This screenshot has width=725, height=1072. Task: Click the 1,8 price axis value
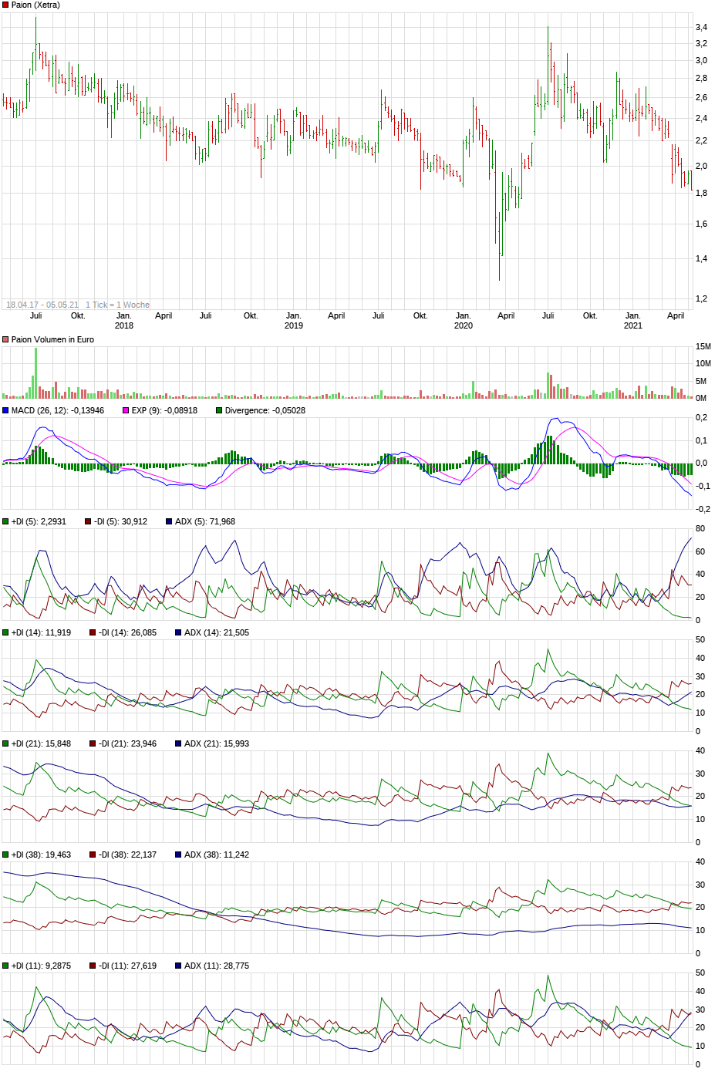coord(701,194)
